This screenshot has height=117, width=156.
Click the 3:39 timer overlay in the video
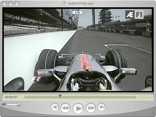(x=77, y=13)
